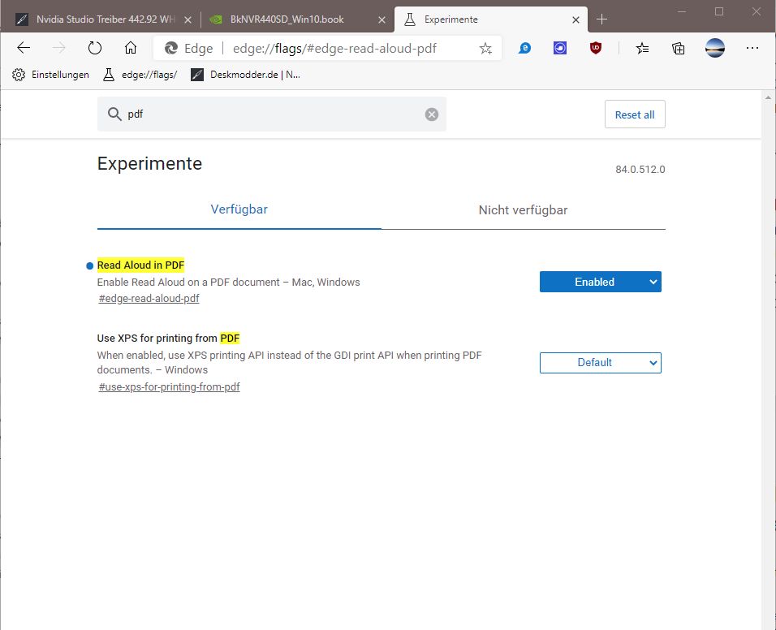Minimize the browser window
Screen dimensions: 776x630
[x=682, y=11]
